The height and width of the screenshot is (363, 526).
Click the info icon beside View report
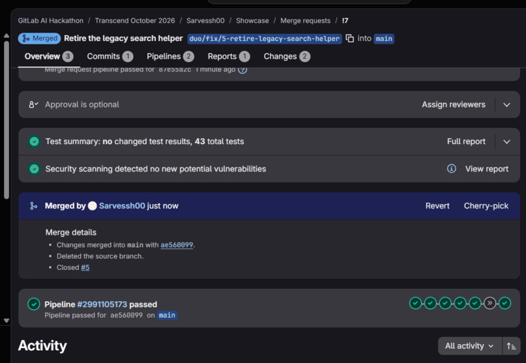[x=452, y=168]
